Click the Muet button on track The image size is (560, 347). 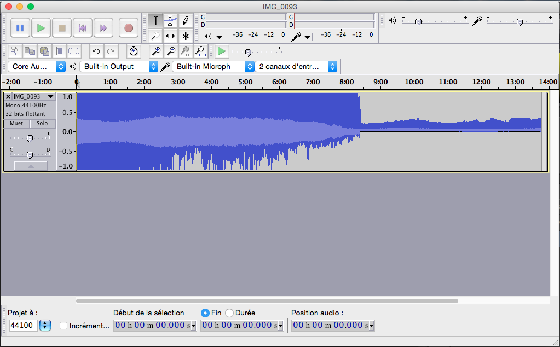[x=16, y=123]
